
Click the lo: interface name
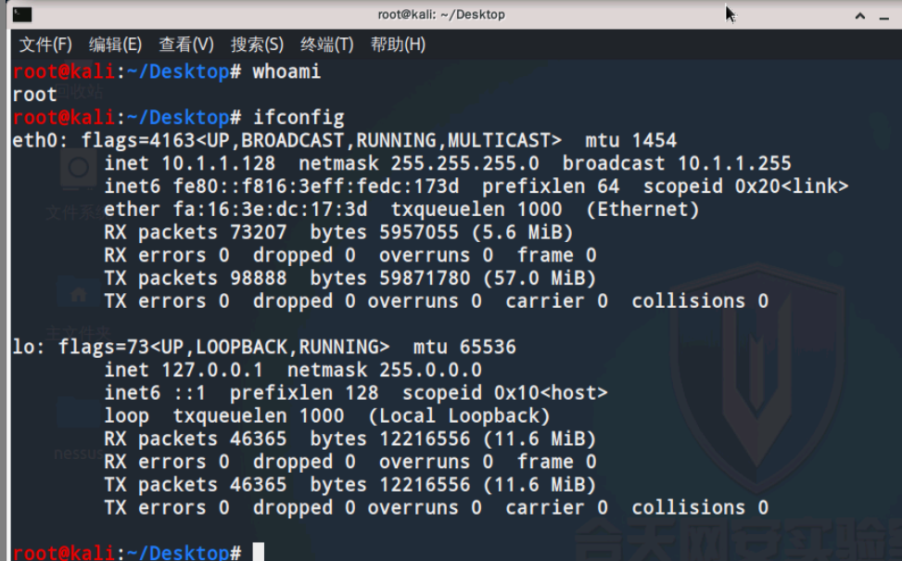point(28,347)
